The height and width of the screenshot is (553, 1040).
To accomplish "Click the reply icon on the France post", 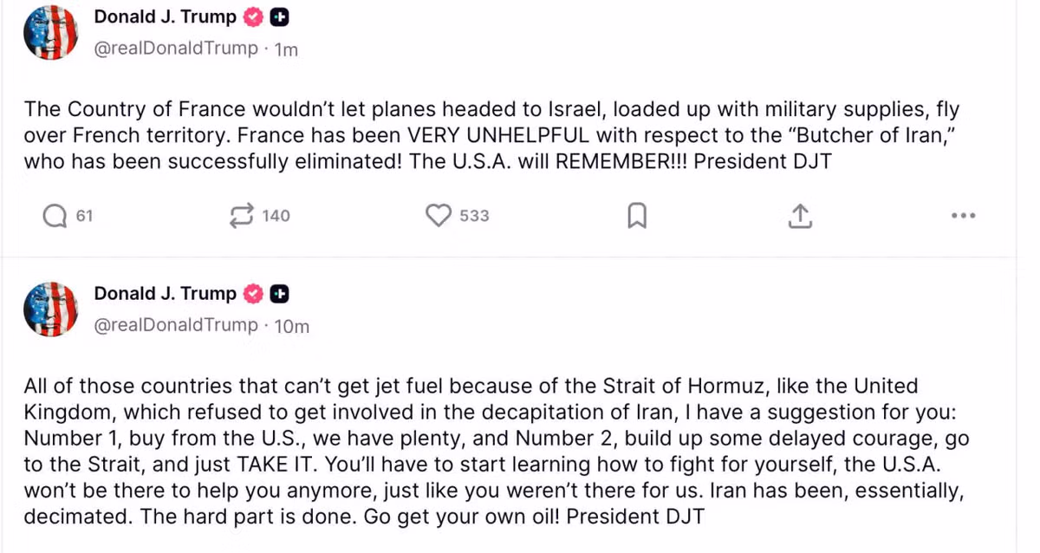I will point(55,216).
